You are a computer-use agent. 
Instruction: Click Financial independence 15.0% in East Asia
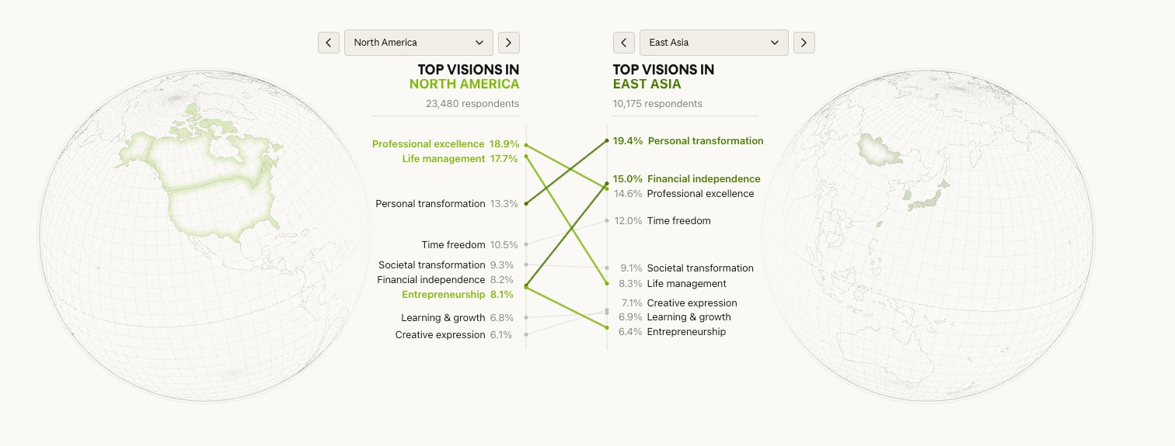coord(687,179)
